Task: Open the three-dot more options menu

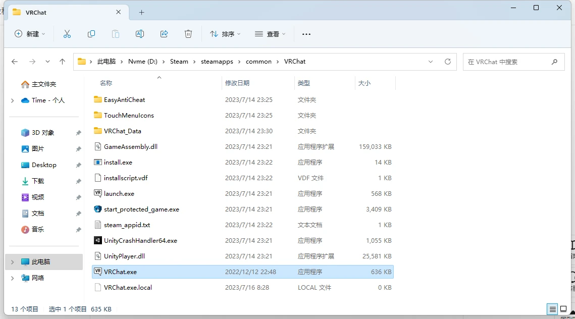Action: coord(306,34)
